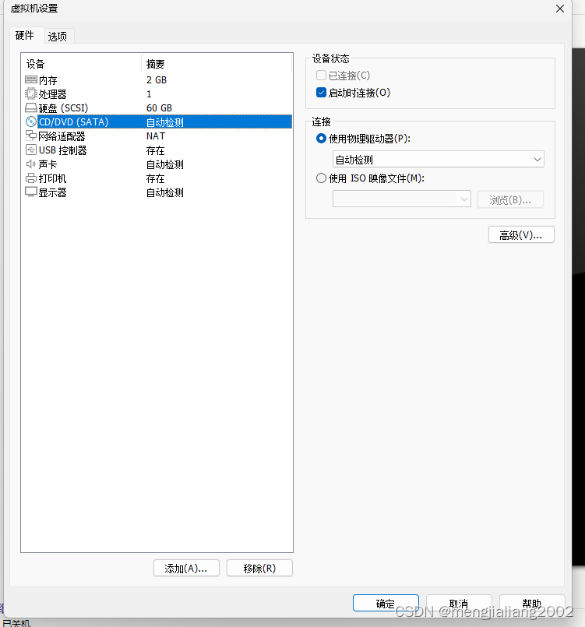
Task: Switch to the 硬件 tab
Action: coord(25,36)
